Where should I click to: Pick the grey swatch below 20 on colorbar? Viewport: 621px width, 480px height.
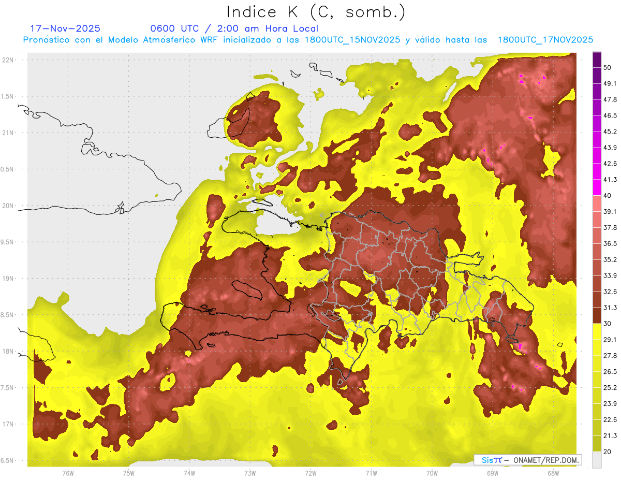click(597, 460)
